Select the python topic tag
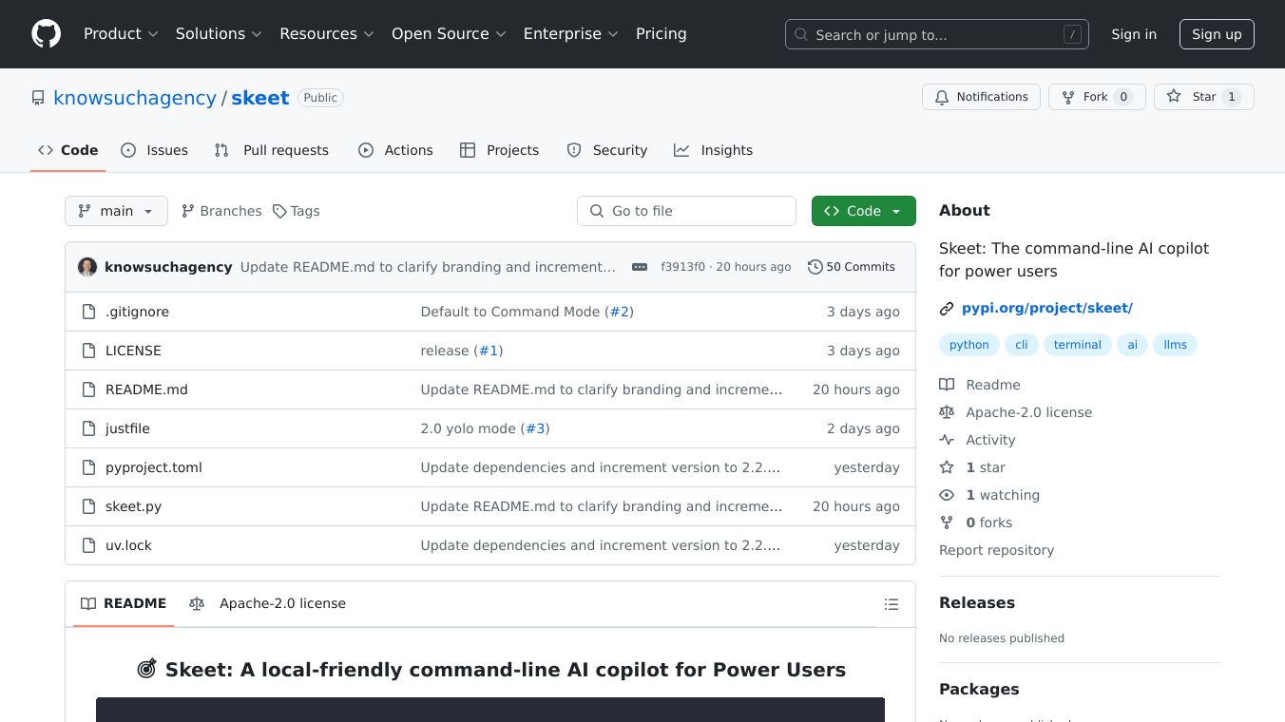 969,345
